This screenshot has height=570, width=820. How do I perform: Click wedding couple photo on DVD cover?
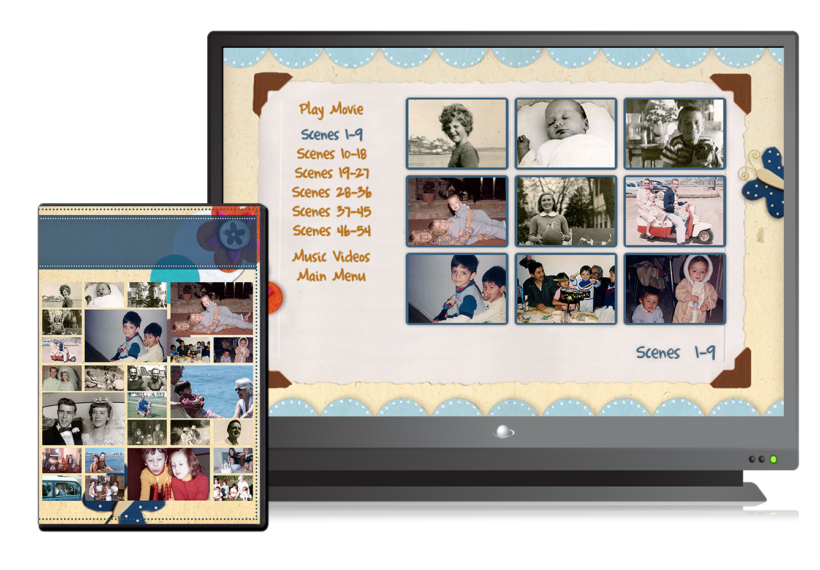83,419
